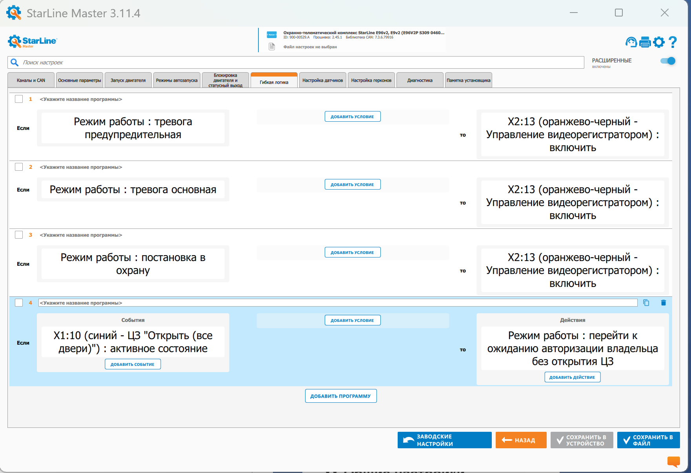Click the settings file document icon
The width and height of the screenshot is (691, 473).
[272, 47]
